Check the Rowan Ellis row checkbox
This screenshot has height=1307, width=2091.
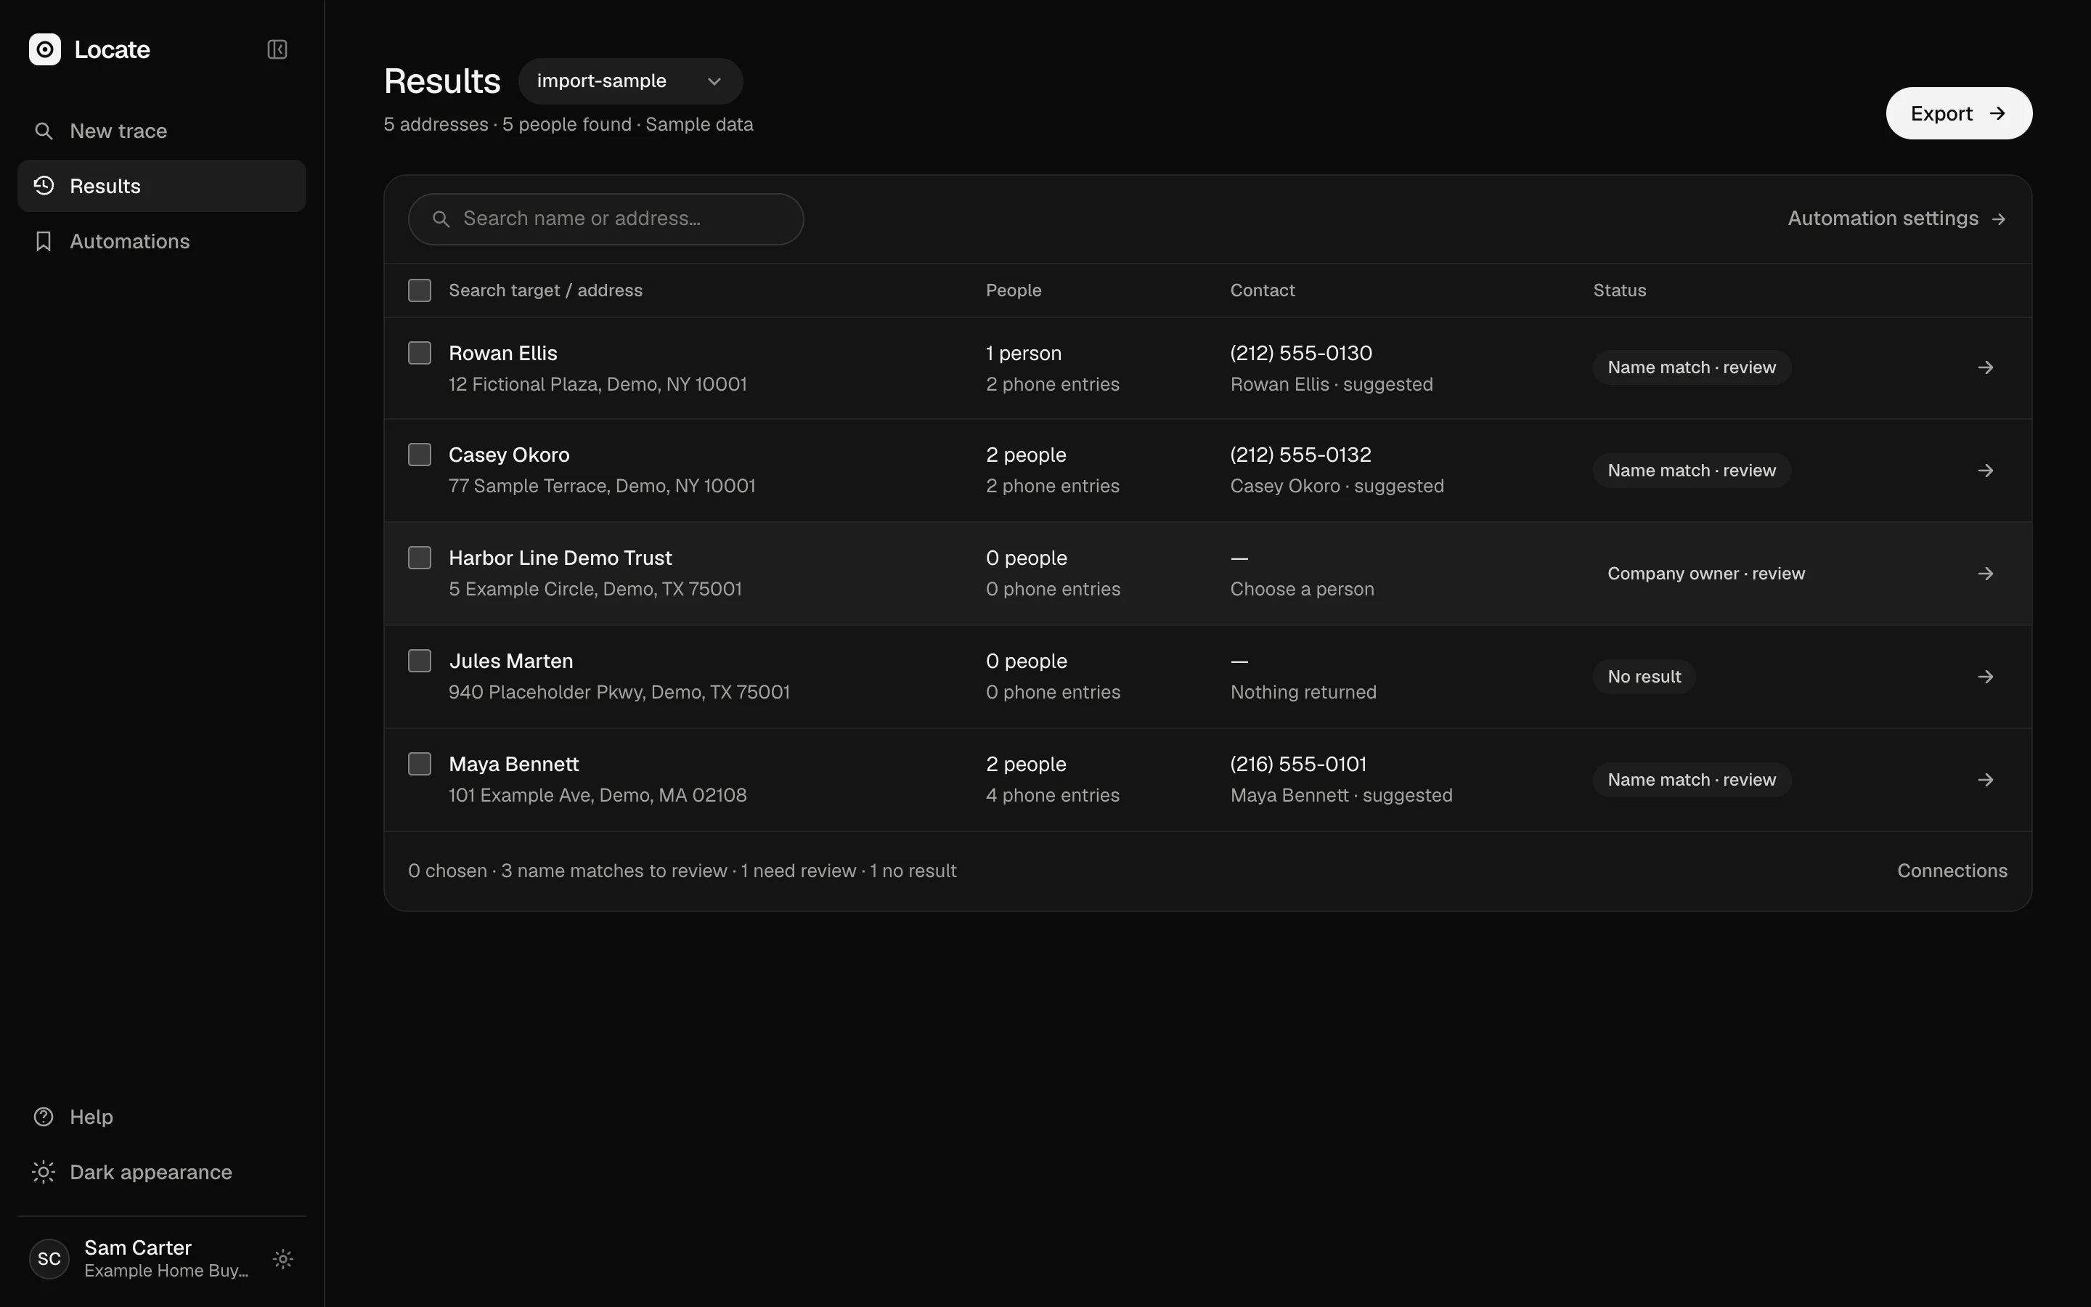click(419, 353)
